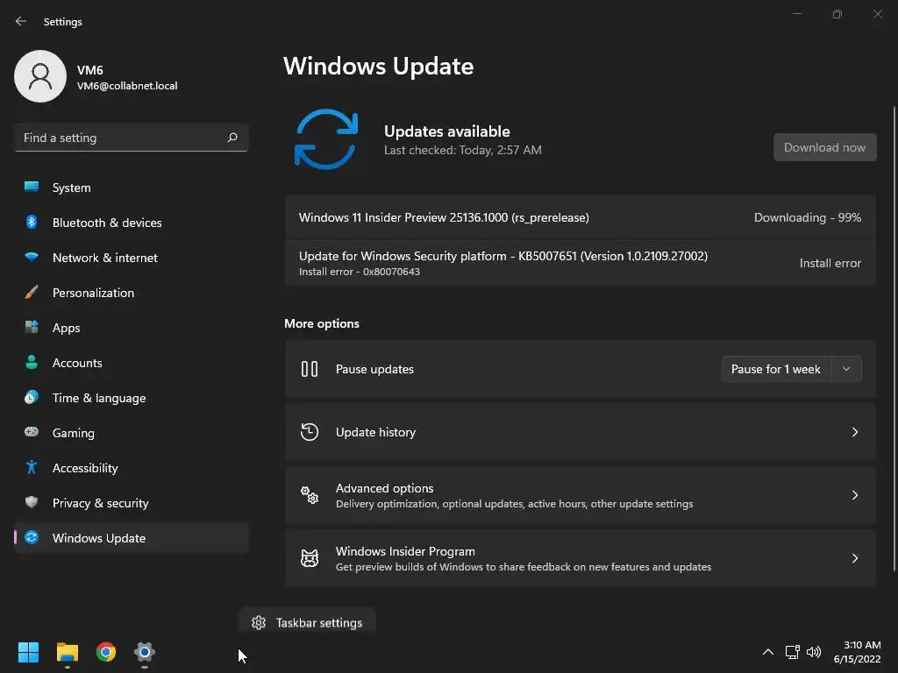Select System in the sidebar
The image size is (898, 673).
pos(132,188)
